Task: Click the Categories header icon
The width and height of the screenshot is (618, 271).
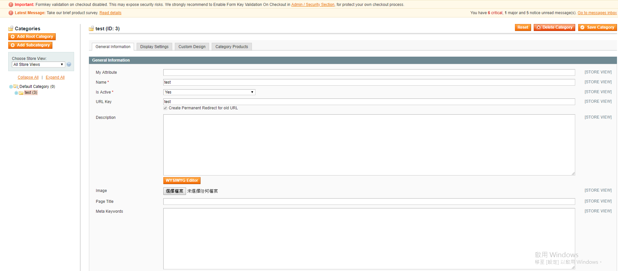Action: [11, 29]
